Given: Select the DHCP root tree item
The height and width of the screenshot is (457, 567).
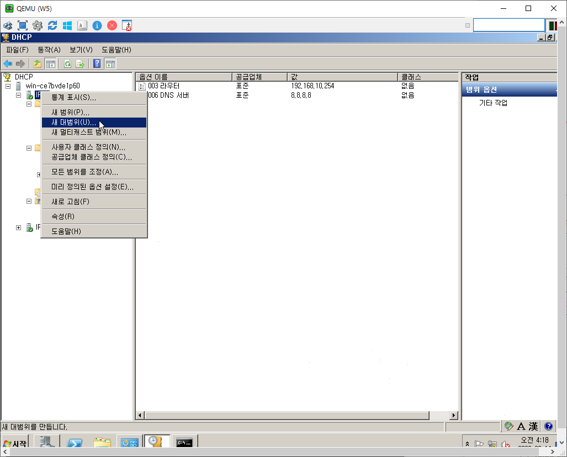Looking at the screenshot, I should (24, 77).
